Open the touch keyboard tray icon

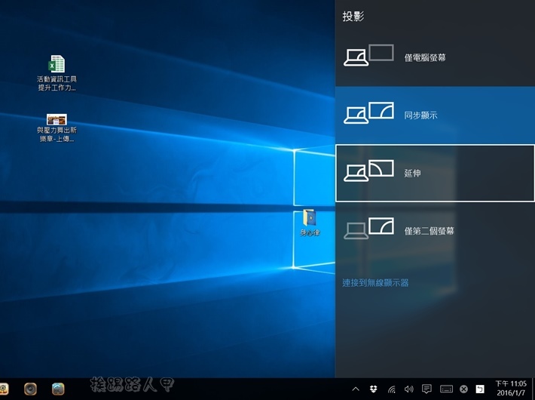tap(446, 389)
